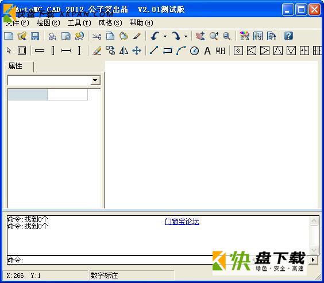Maximize the AutoMC CAD window

[301, 10]
